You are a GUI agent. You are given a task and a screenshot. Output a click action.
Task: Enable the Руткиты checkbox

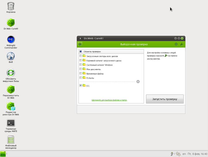tap(81, 78)
